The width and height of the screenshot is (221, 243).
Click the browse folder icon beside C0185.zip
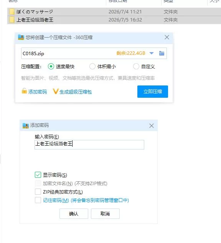coord(162,53)
